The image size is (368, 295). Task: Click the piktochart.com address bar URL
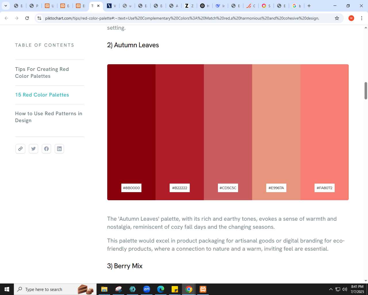[x=182, y=18]
